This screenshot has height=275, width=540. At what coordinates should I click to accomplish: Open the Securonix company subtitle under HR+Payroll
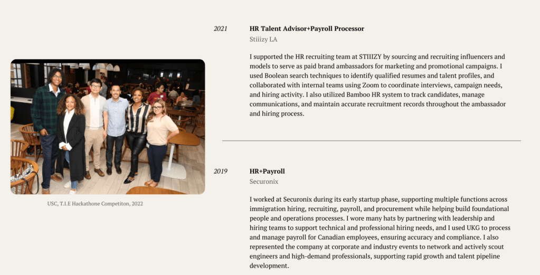pos(264,182)
